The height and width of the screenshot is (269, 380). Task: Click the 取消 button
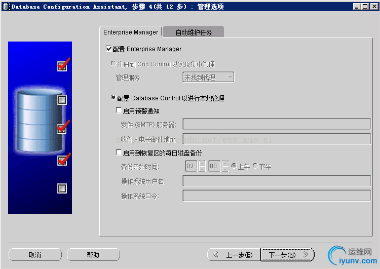click(x=35, y=255)
